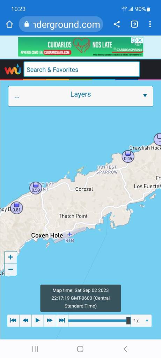Select the 0.59 rain gauge marker
The width and height of the screenshot is (161, 358).
click(x=36, y=188)
